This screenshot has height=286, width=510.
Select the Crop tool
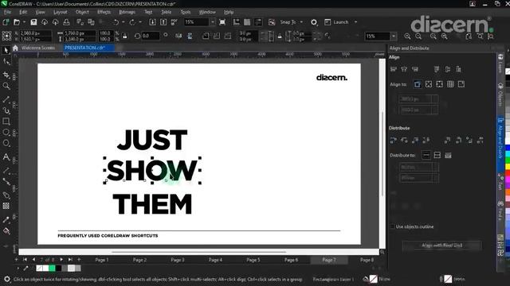point(6,75)
